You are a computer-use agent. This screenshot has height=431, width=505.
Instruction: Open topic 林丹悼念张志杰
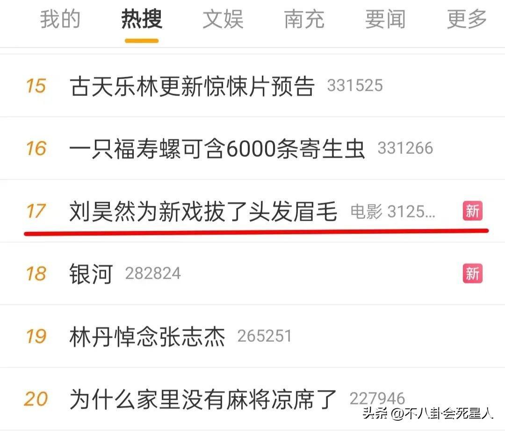(x=147, y=337)
